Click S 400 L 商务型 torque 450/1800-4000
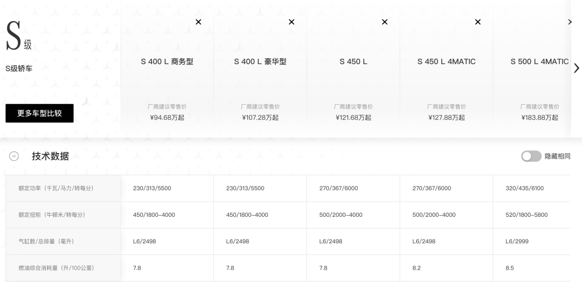Viewport: 582px width, 282px height. click(x=154, y=215)
